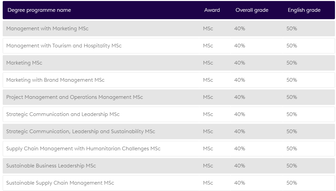This screenshot has width=336, height=191.
Task: Select Sustainable Business Leadership MSc
Action: click(51, 166)
